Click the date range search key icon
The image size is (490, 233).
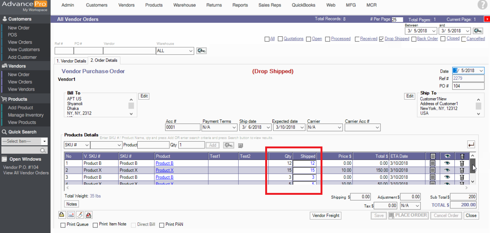pyautogui.click(x=478, y=31)
